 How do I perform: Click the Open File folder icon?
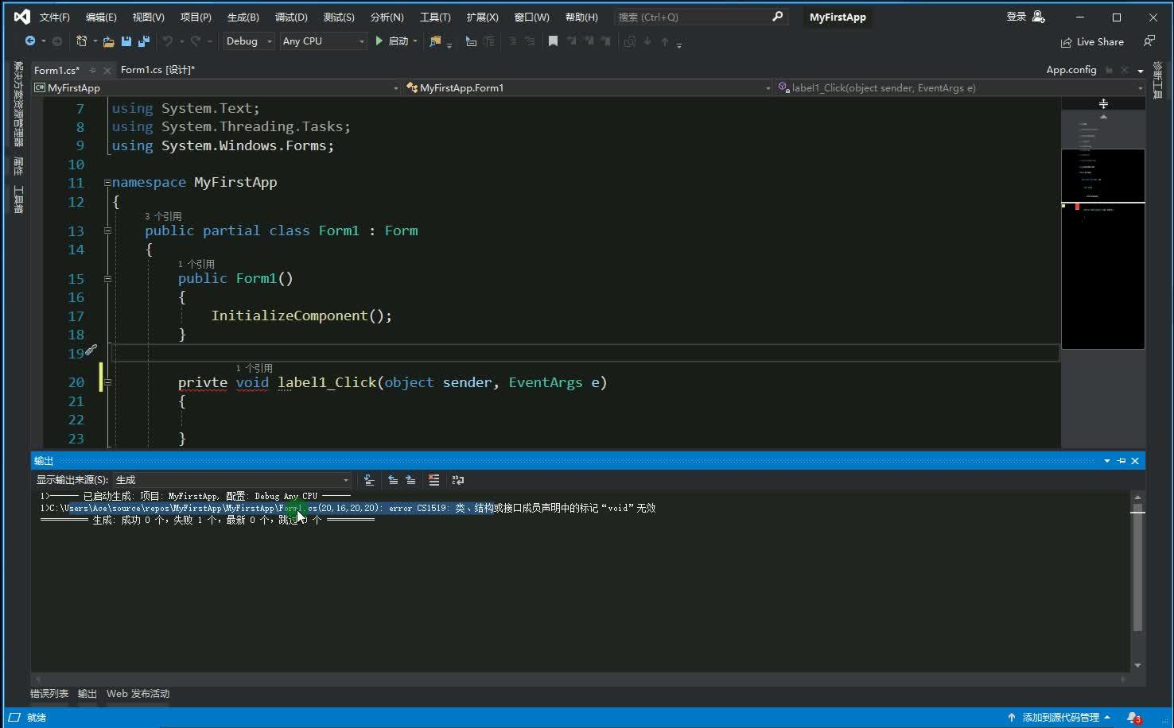[x=108, y=41]
